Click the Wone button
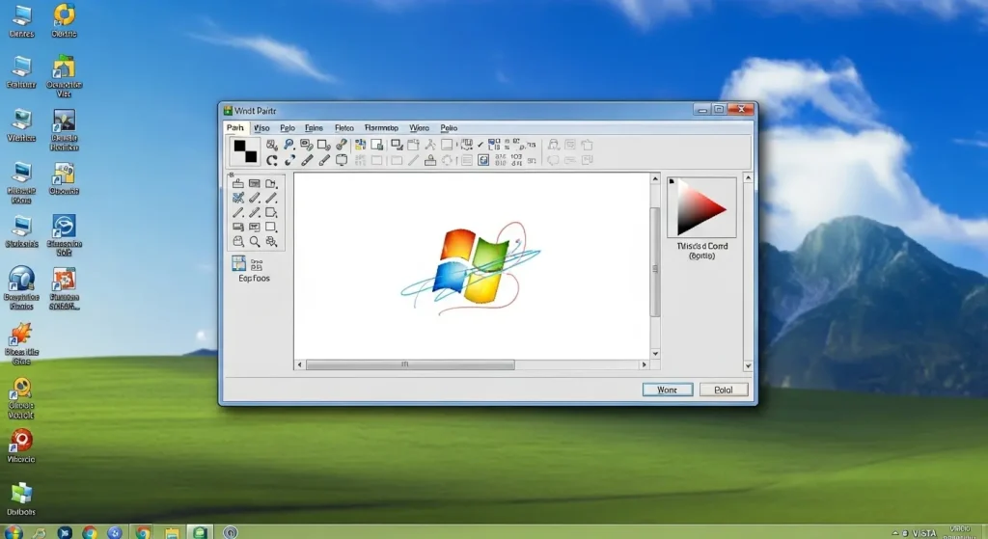988x539 pixels. [x=668, y=390]
